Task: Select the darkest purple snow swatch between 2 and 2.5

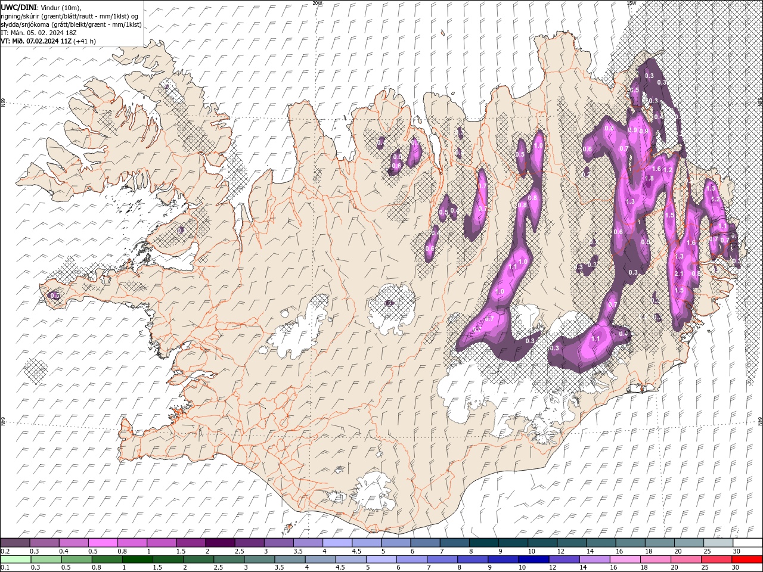Action: tap(220, 543)
